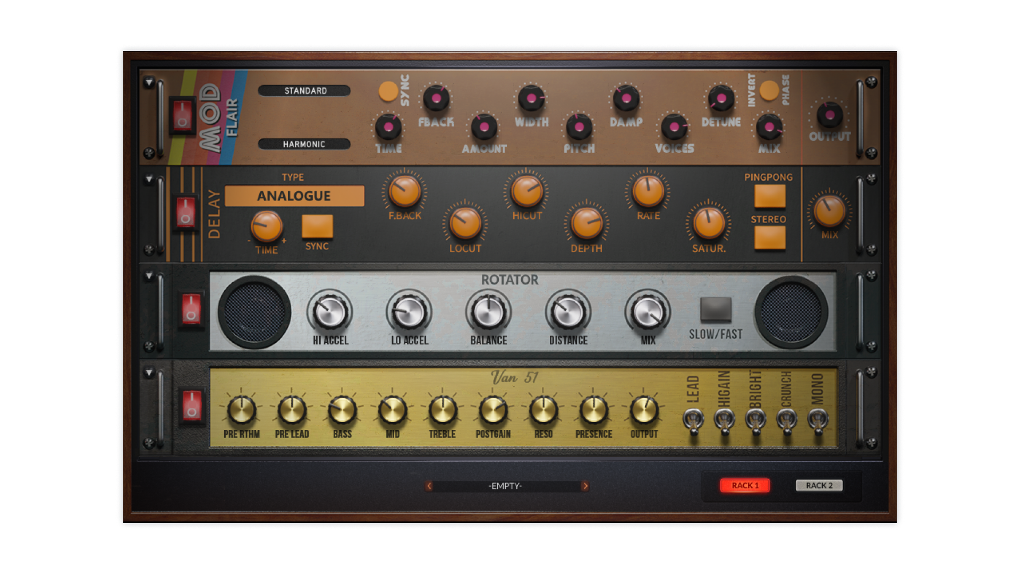Image resolution: width=1020 pixels, height=574 pixels.
Task: Adjust the DISTANCE knob on the Rotator
Action: 568,311
